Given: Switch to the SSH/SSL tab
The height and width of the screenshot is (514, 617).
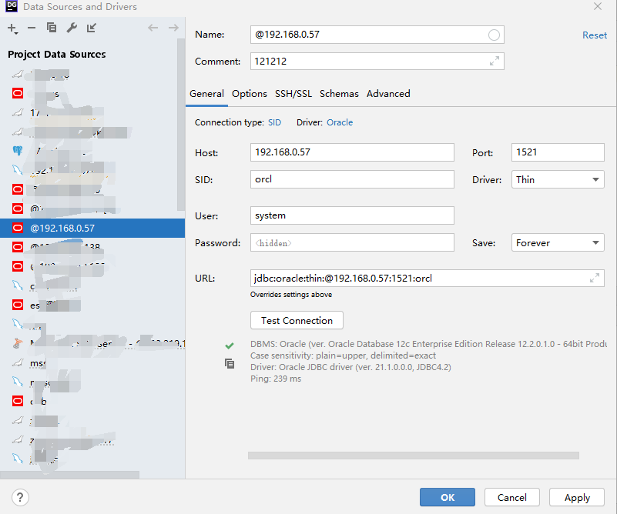Looking at the screenshot, I should pos(293,94).
